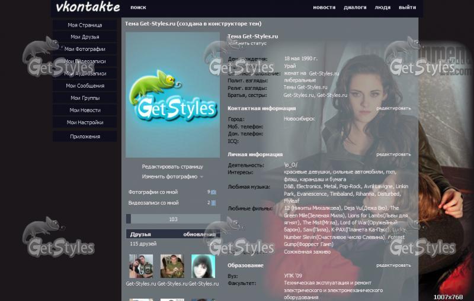Click page title Тема Get-Styles.ru (создана в конструкторе тем)
Viewport: 474px width, 301px height.
(193, 24)
